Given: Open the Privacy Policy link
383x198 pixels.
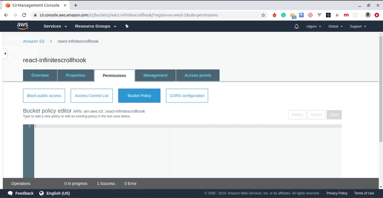Looking at the screenshot, I should click(337, 193).
